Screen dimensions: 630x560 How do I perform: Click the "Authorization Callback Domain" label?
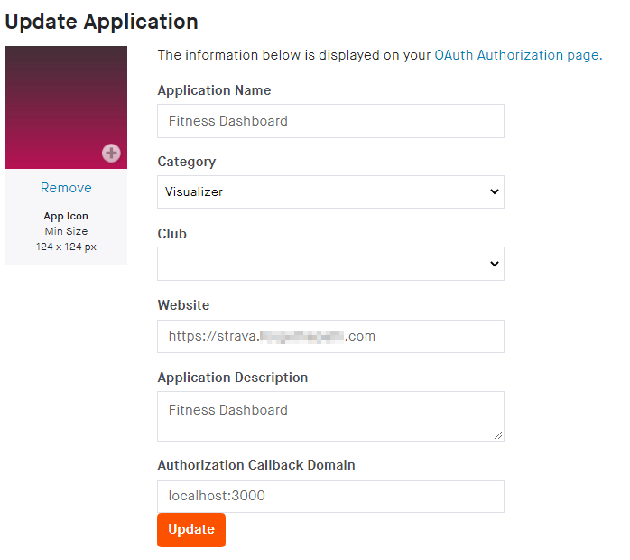pos(256,465)
